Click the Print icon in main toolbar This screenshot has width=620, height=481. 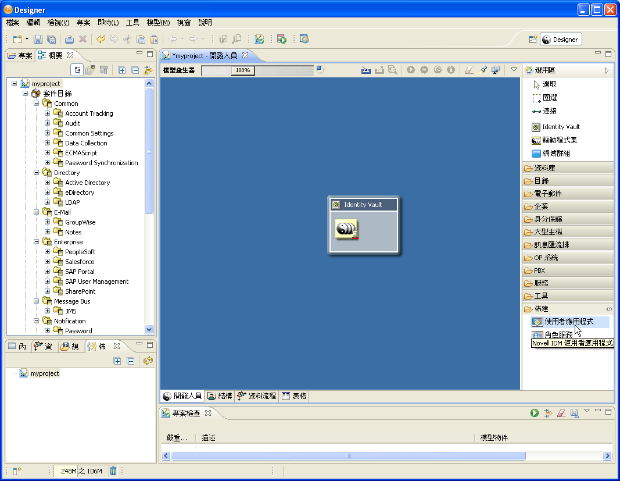point(69,39)
